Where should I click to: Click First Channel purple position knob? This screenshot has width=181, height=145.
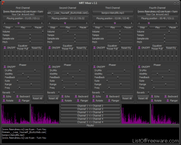click(19, 23)
